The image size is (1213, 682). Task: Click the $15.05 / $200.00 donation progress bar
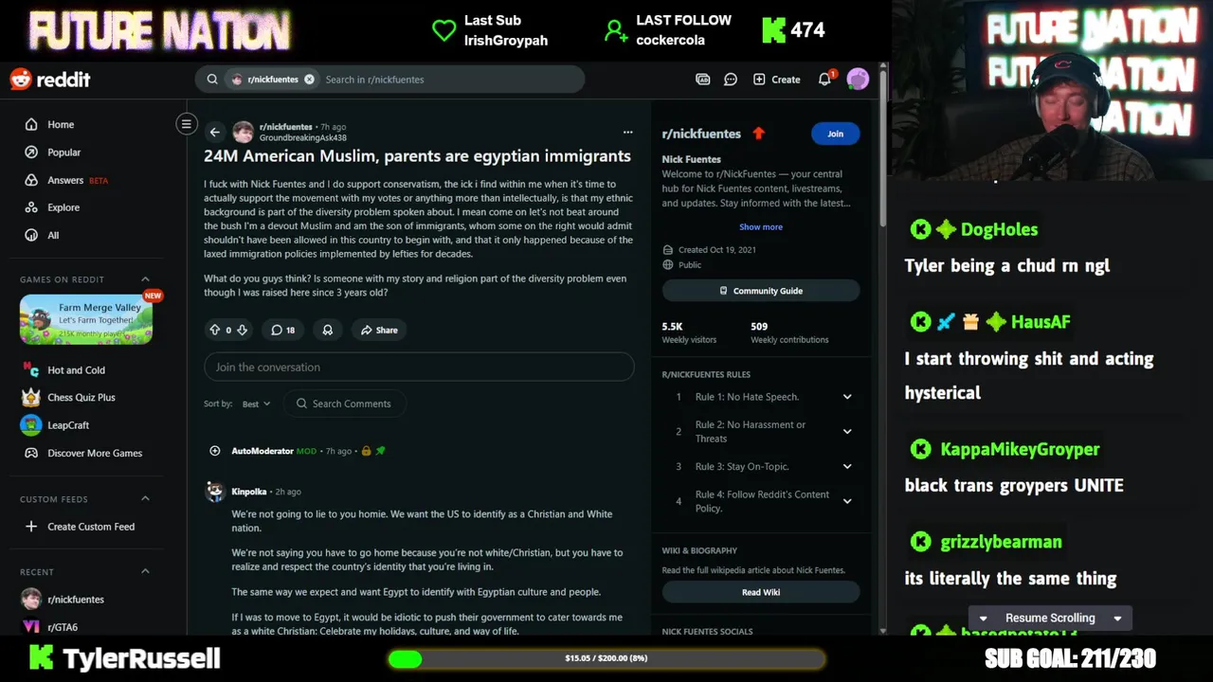[x=606, y=658]
